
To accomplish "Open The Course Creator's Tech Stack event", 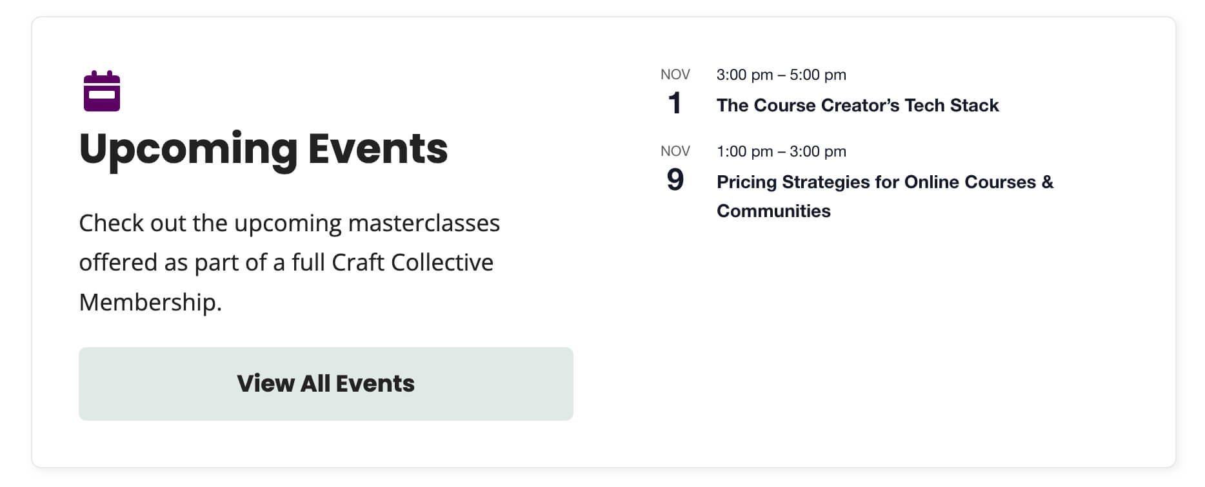I will [857, 105].
